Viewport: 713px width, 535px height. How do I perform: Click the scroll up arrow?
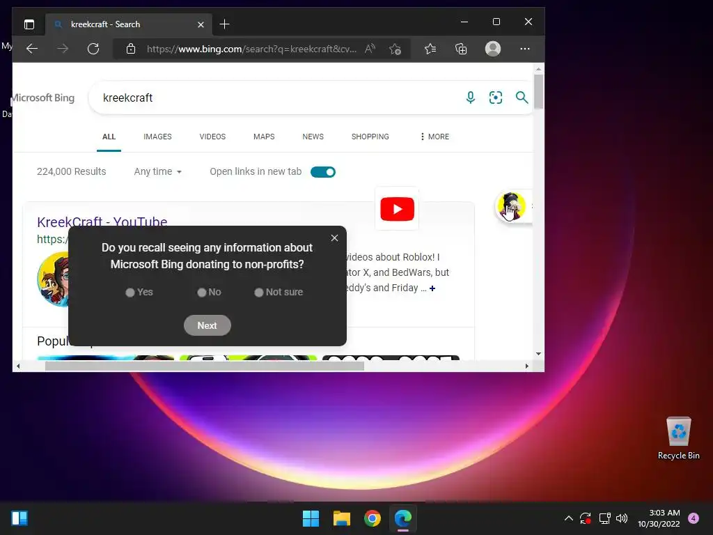pos(538,69)
